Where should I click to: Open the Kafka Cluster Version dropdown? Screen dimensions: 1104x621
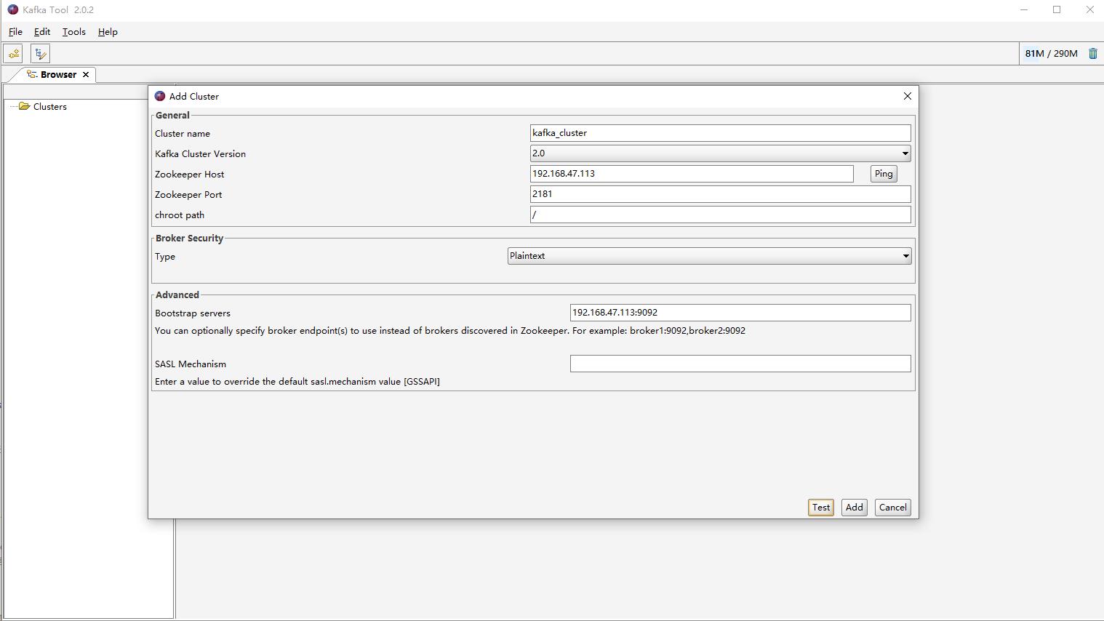coord(720,153)
